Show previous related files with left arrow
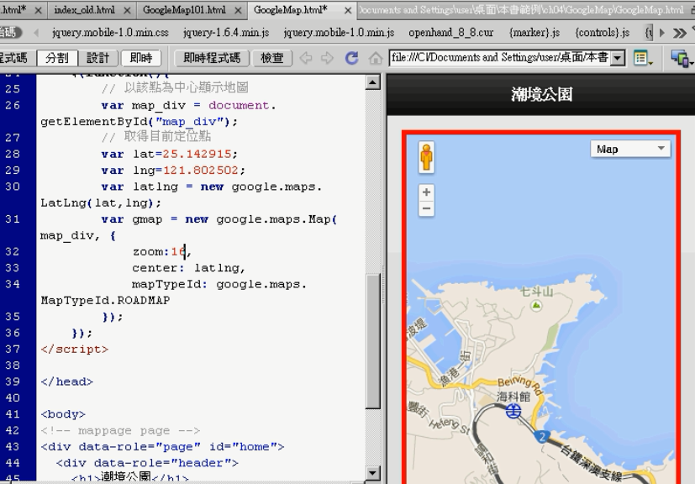695x484 pixels. click(x=36, y=33)
